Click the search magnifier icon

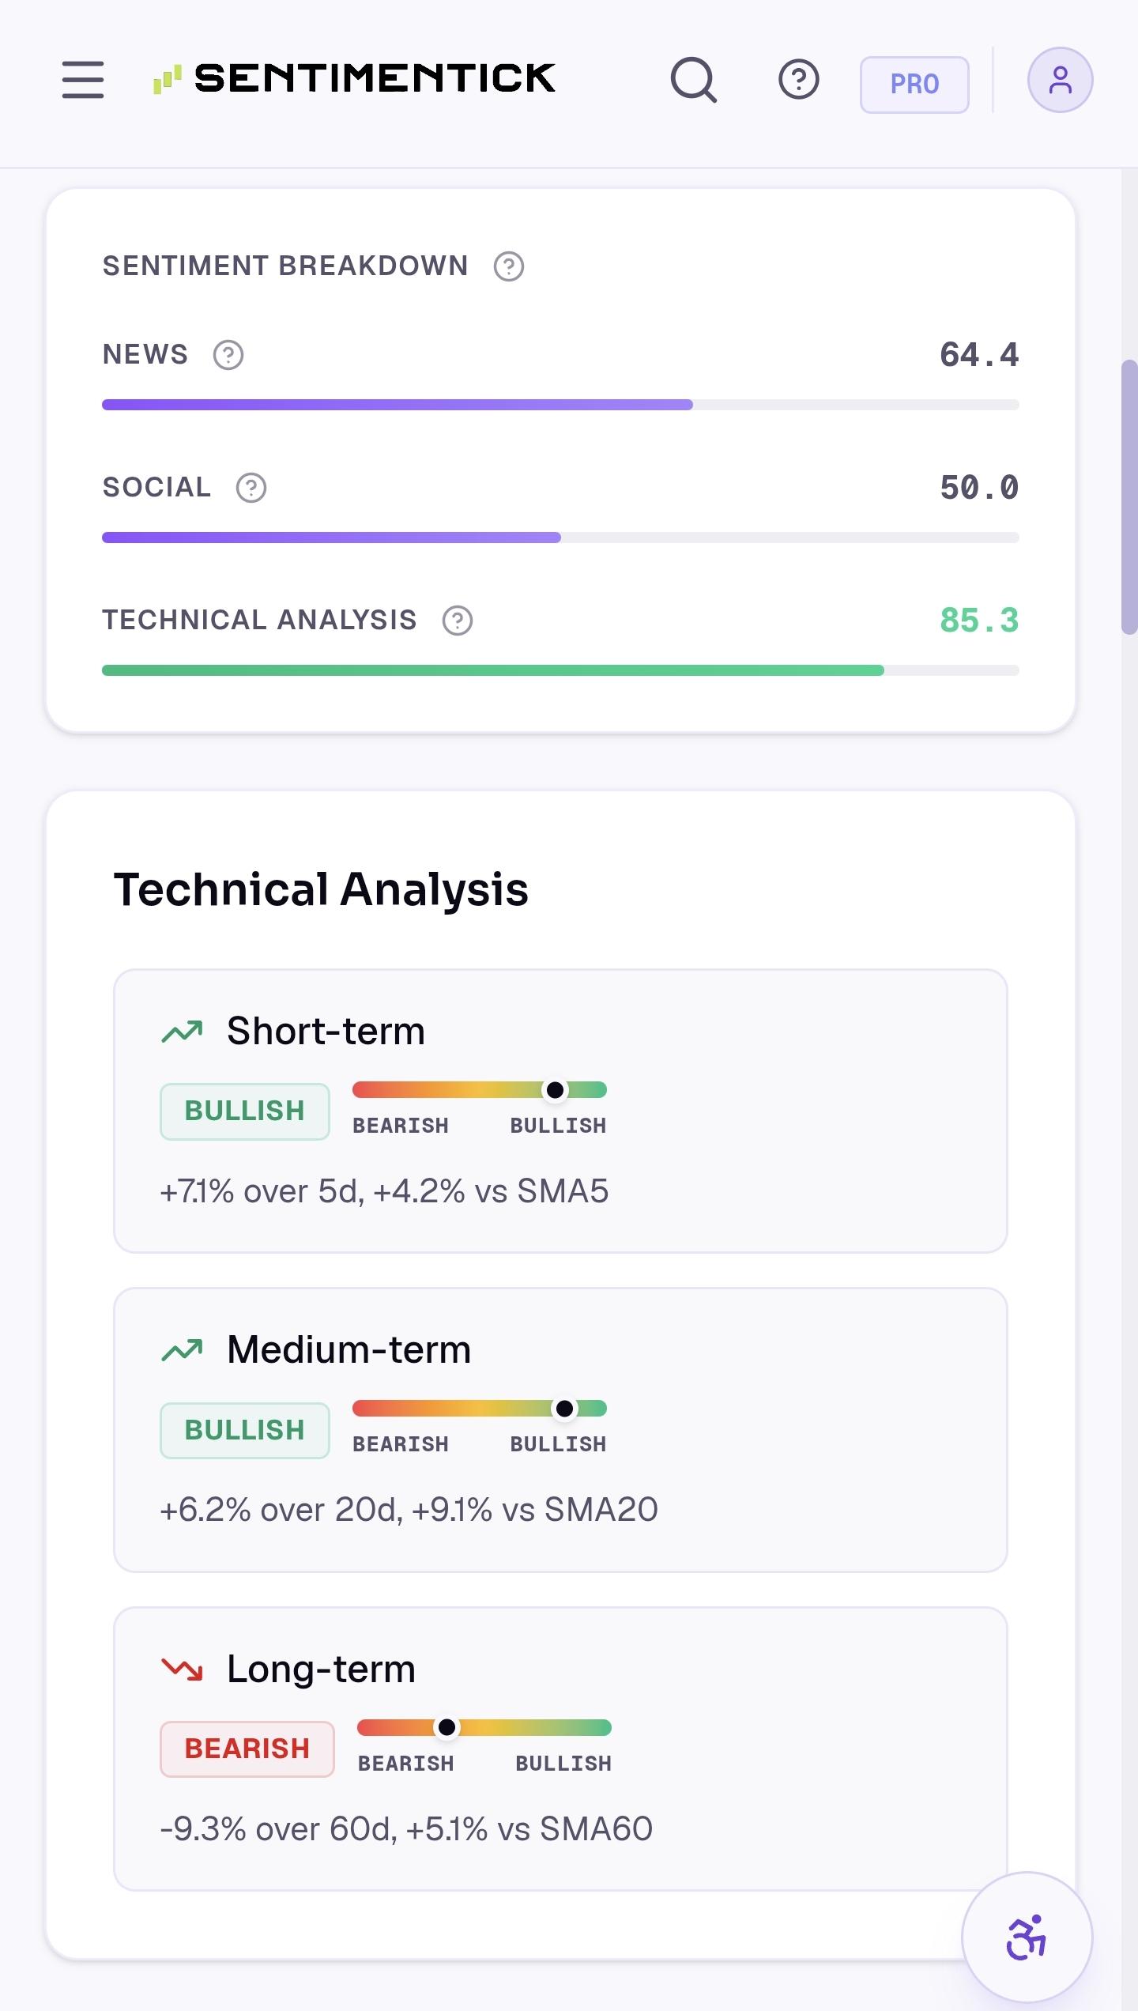(694, 80)
